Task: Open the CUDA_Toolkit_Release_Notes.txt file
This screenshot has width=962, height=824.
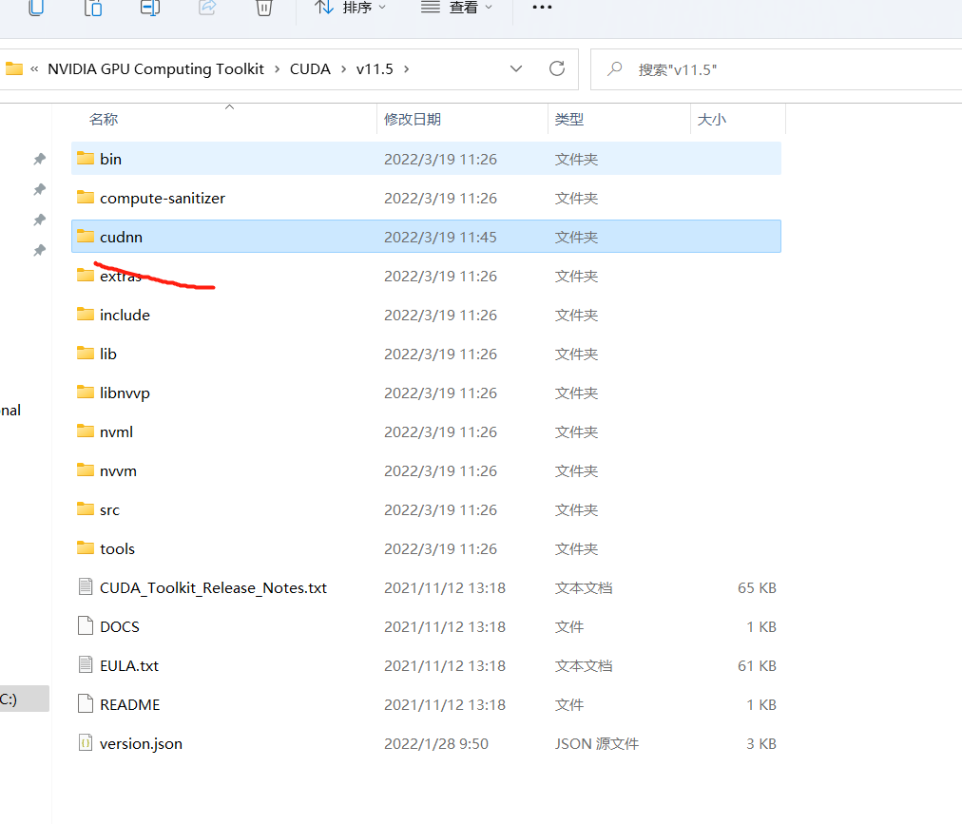Action: (213, 587)
